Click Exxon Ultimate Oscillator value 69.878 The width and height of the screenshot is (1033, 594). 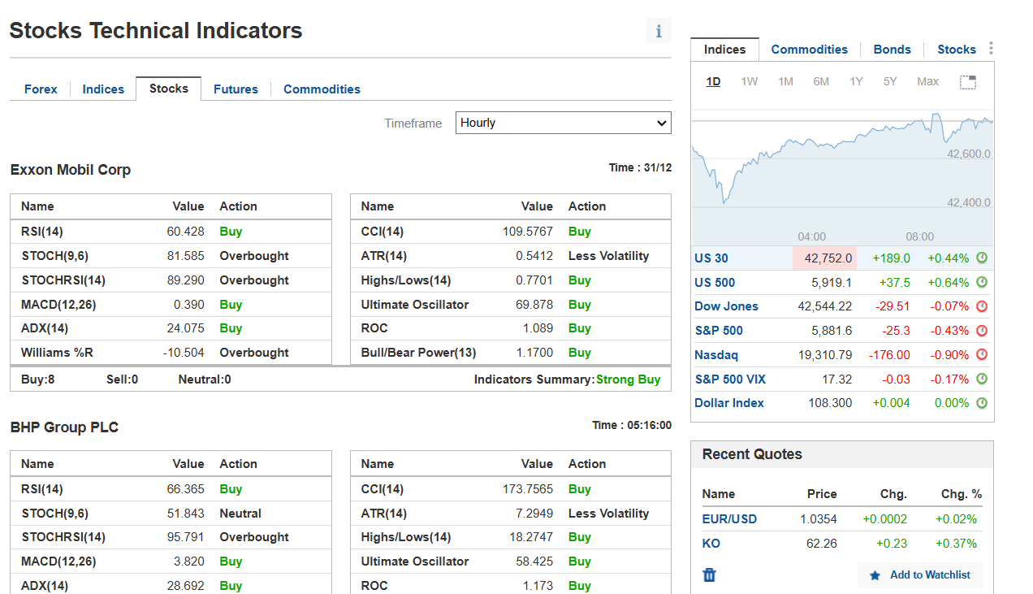pyautogui.click(x=534, y=305)
